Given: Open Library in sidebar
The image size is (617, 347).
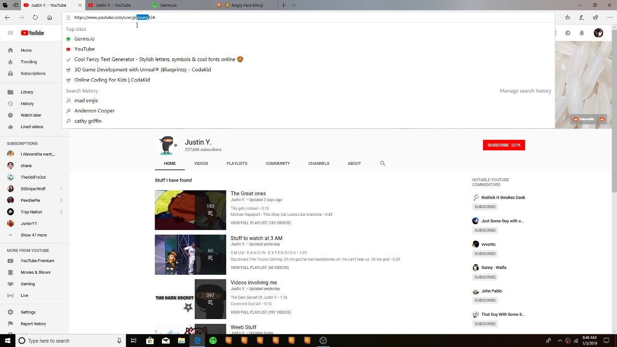Looking at the screenshot, I should (x=27, y=92).
